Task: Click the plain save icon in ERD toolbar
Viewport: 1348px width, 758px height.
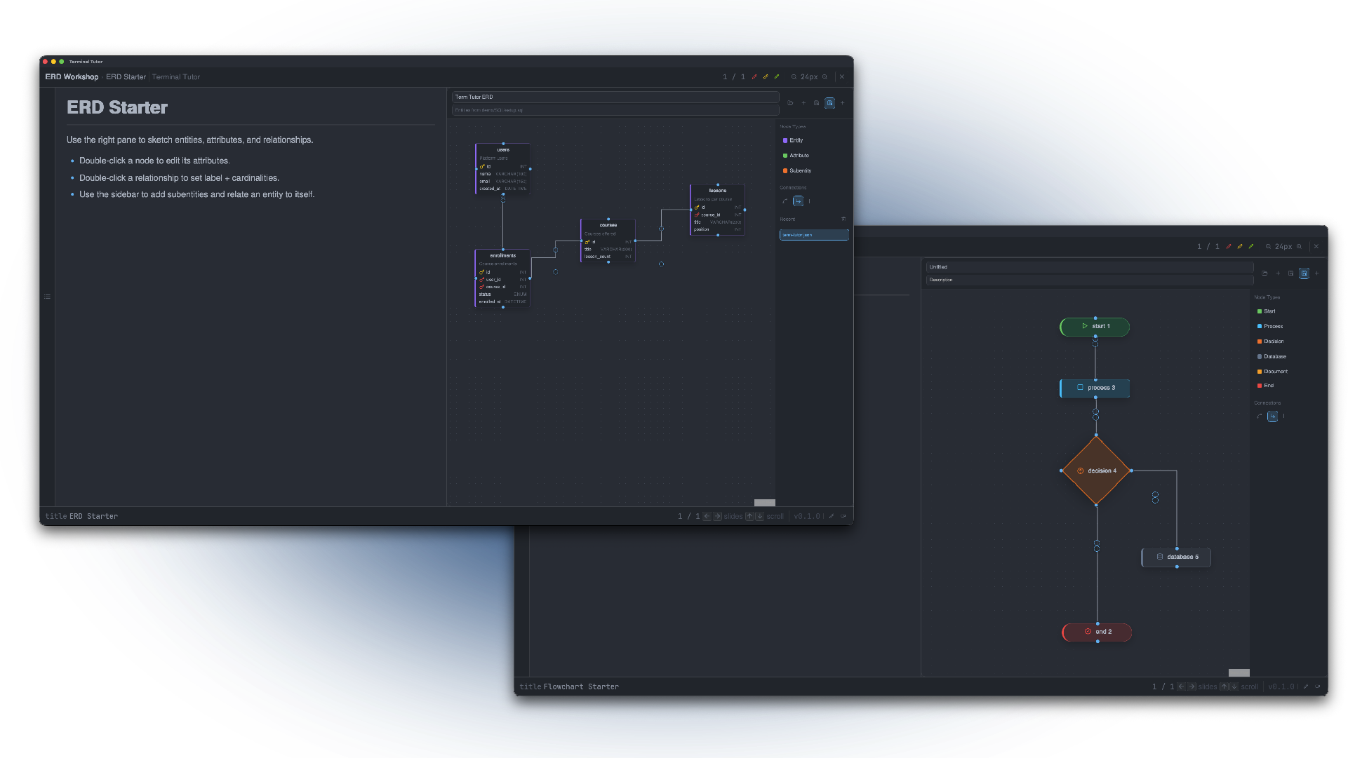Action: 816,103
